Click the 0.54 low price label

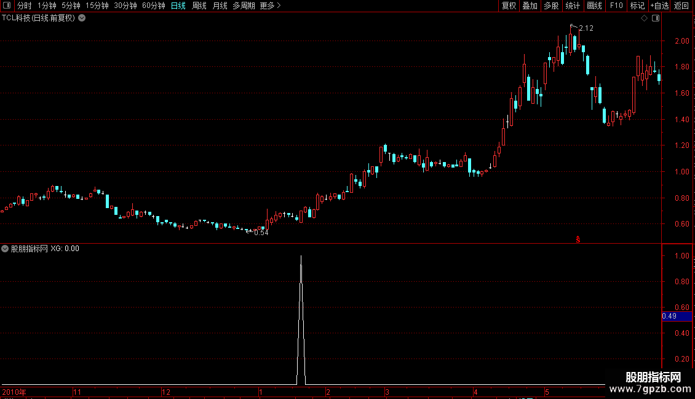[x=261, y=233]
